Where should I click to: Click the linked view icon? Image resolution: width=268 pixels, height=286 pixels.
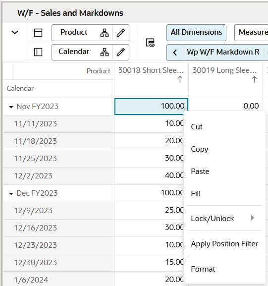coord(150,43)
